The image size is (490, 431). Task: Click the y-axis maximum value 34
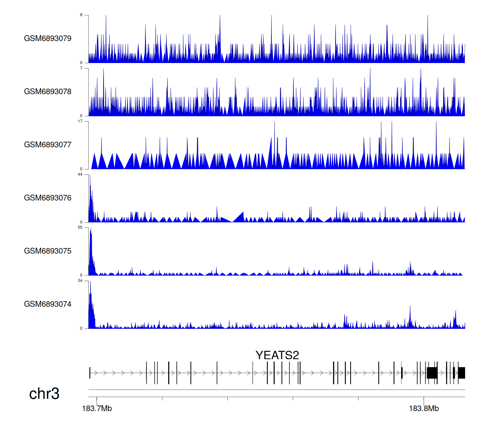click(x=80, y=281)
